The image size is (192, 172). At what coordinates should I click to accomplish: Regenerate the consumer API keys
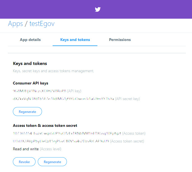click(27, 112)
